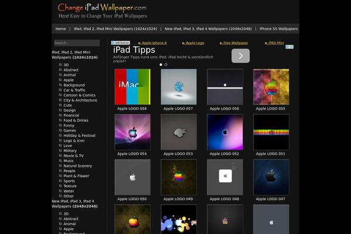The image size is (351, 234).
Task: Select the first ad carousel dot
Action: pyautogui.click(x=161, y=64)
